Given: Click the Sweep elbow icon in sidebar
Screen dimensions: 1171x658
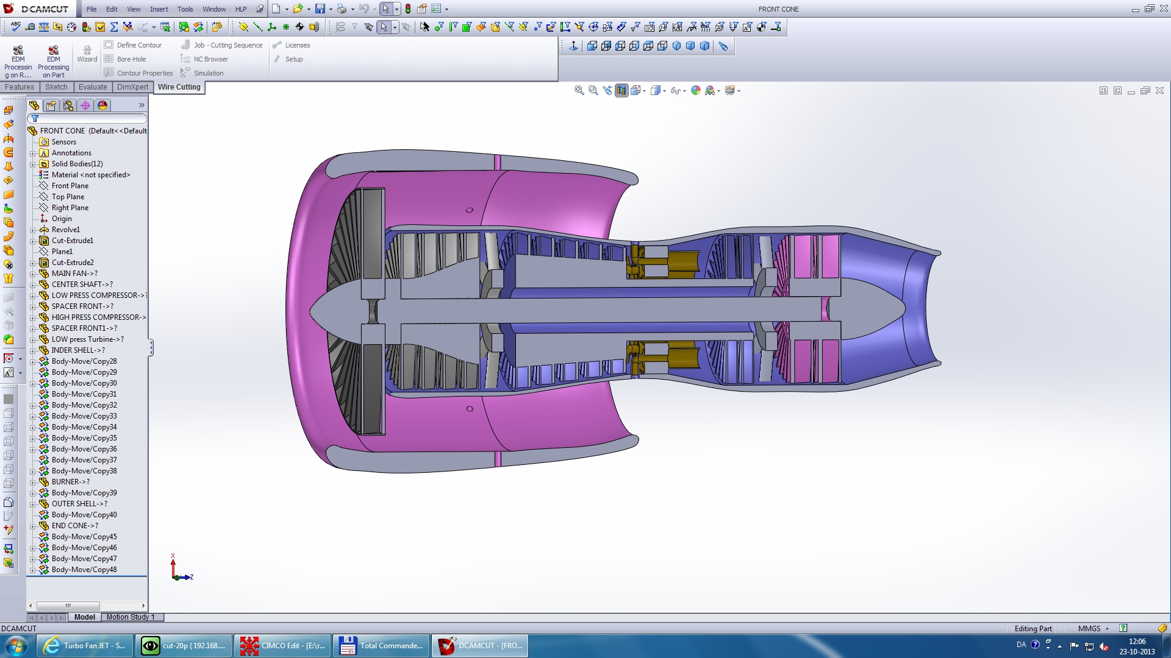Looking at the screenshot, I should (x=9, y=236).
